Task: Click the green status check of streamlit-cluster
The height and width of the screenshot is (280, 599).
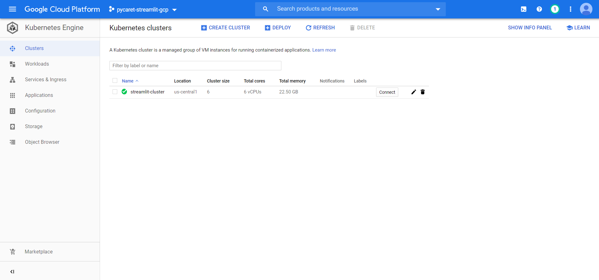Action: coord(124,92)
